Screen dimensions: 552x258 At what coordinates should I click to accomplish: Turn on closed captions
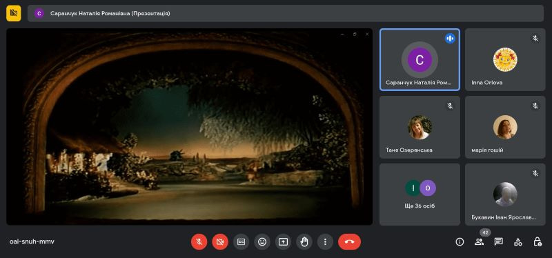click(x=241, y=242)
